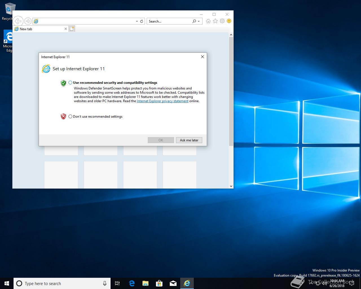361x289 pixels.
Task: Open the Recycle Bin desktop icon
Action: point(8,12)
